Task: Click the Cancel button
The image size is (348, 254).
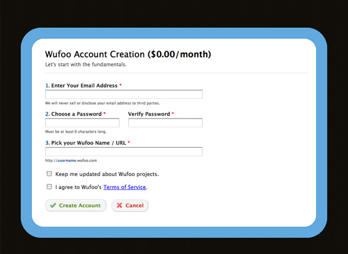Action: pos(130,205)
